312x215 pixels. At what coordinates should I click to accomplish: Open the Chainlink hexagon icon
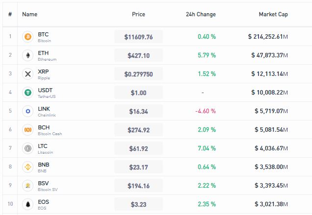28,111
